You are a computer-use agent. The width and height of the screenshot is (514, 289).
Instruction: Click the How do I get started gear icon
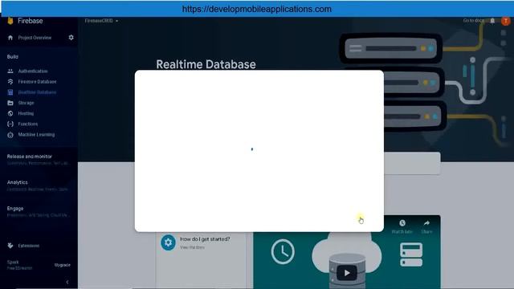tap(168, 242)
